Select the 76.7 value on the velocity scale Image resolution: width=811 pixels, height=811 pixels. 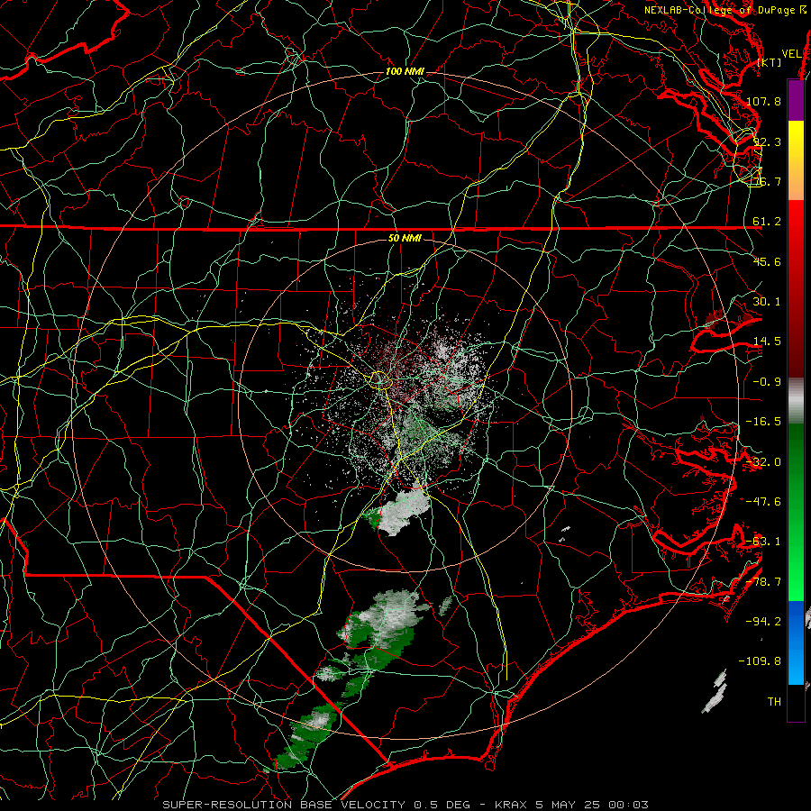pos(767,181)
